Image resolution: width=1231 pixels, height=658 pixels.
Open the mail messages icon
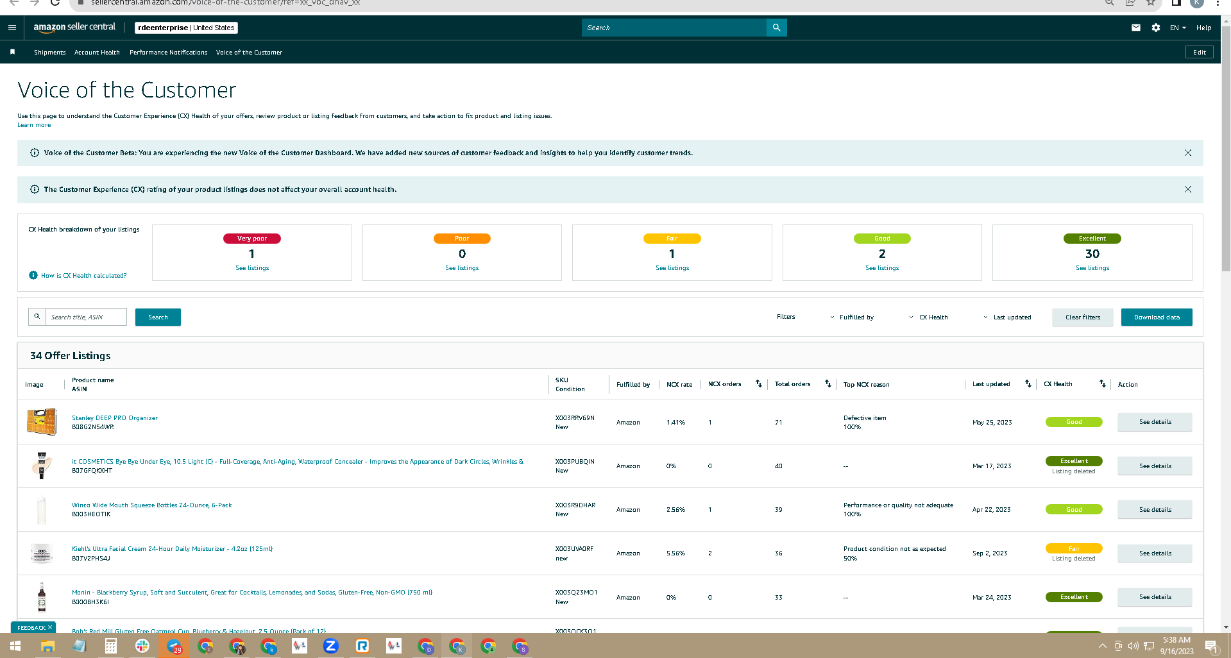1136,28
